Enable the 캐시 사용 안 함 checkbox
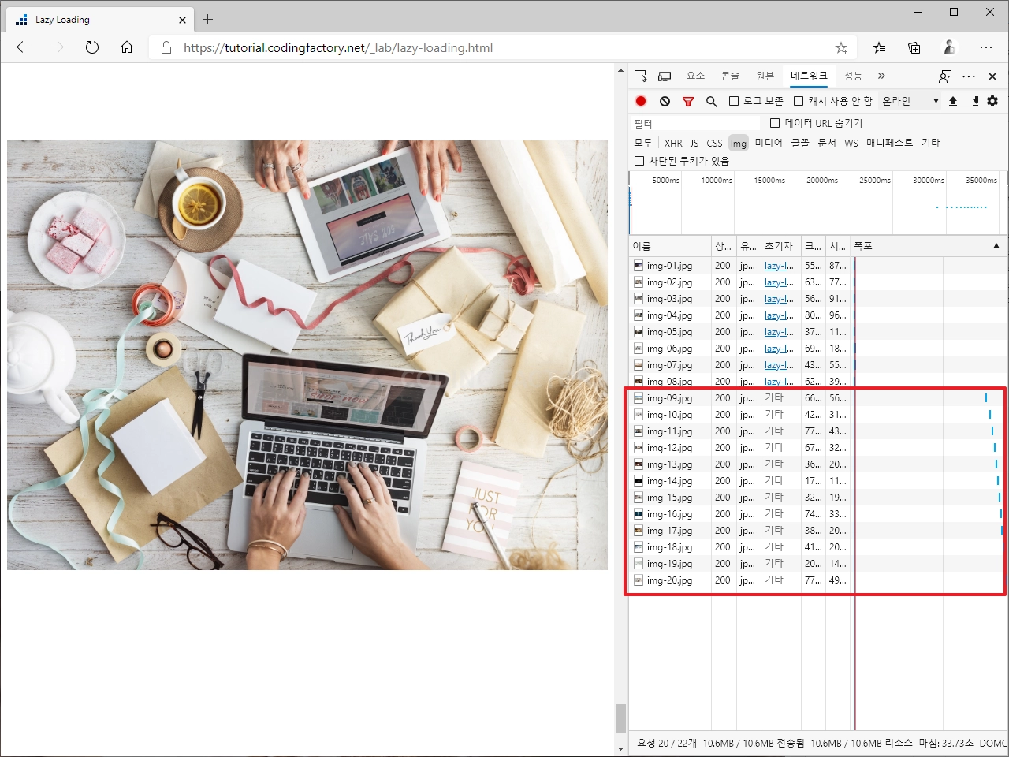This screenshot has height=757, width=1009. (x=799, y=101)
